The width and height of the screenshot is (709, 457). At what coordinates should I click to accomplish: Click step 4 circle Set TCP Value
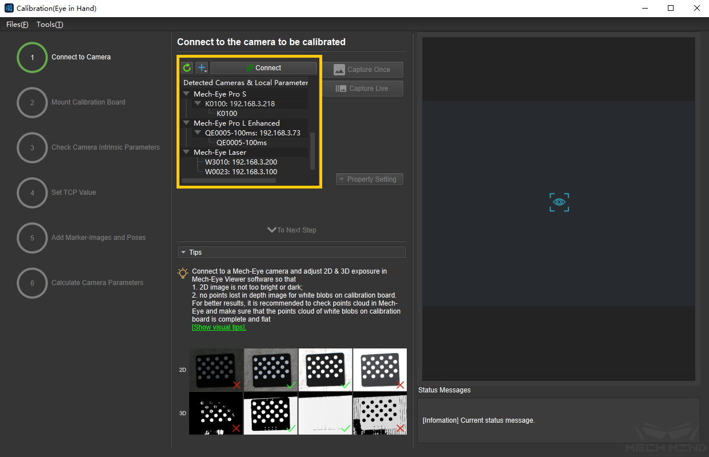pyautogui.click(x=32, y=193)
